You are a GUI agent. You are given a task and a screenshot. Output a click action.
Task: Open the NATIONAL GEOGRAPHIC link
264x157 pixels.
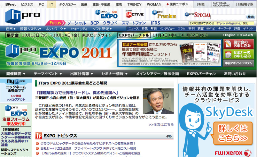pyautogui.click(x=221, y=4)
